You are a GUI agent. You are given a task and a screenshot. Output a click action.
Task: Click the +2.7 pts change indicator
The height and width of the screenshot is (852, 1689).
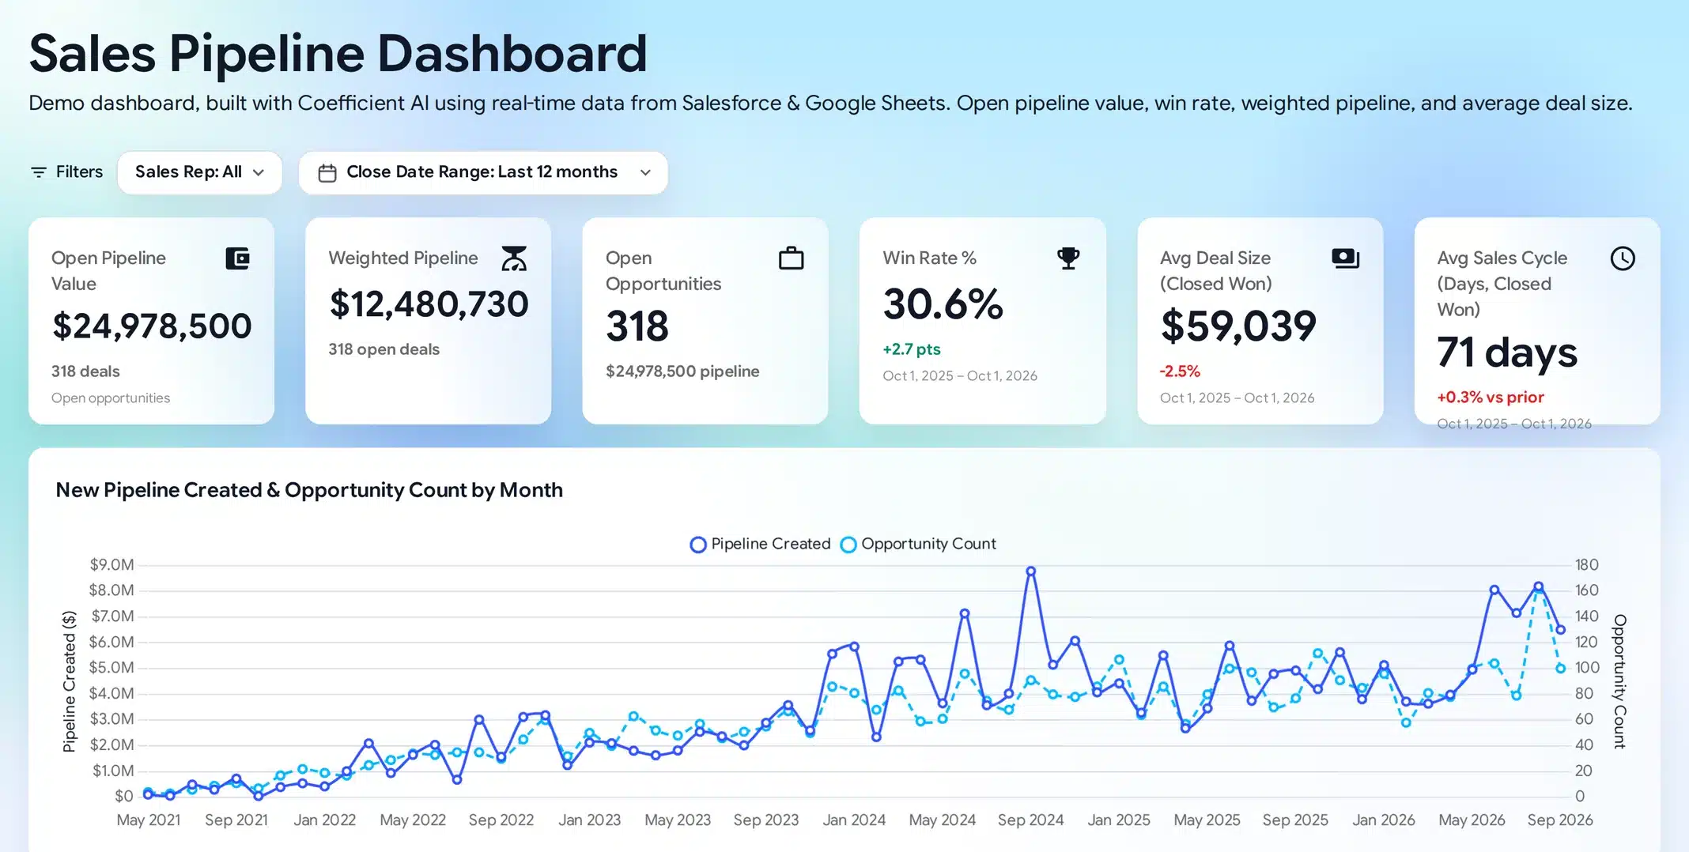[x=912, y=349]
